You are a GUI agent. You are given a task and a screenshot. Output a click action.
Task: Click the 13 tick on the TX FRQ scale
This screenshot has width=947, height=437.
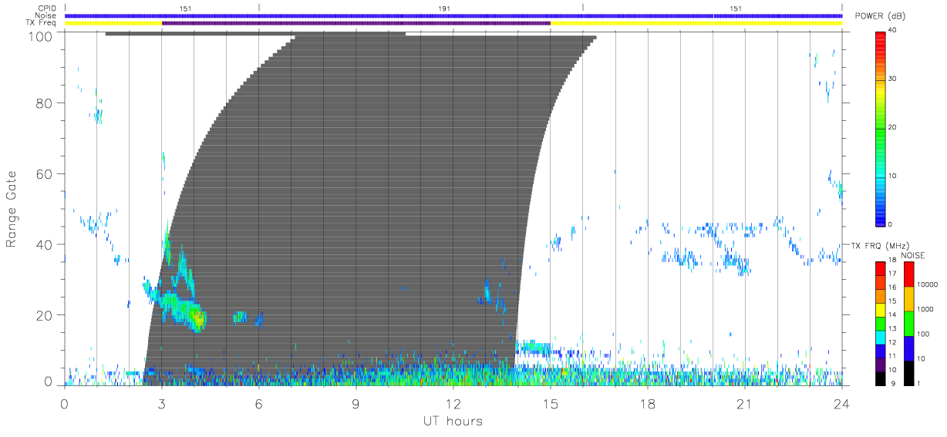(891, 329)
